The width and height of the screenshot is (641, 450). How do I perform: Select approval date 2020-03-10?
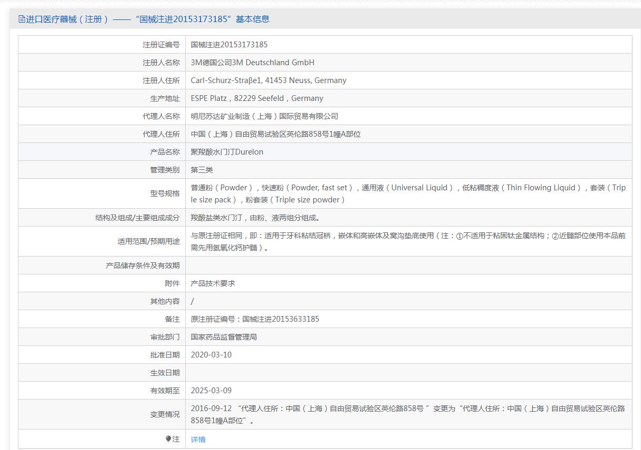pyautogui.click(x=211, y=355)
